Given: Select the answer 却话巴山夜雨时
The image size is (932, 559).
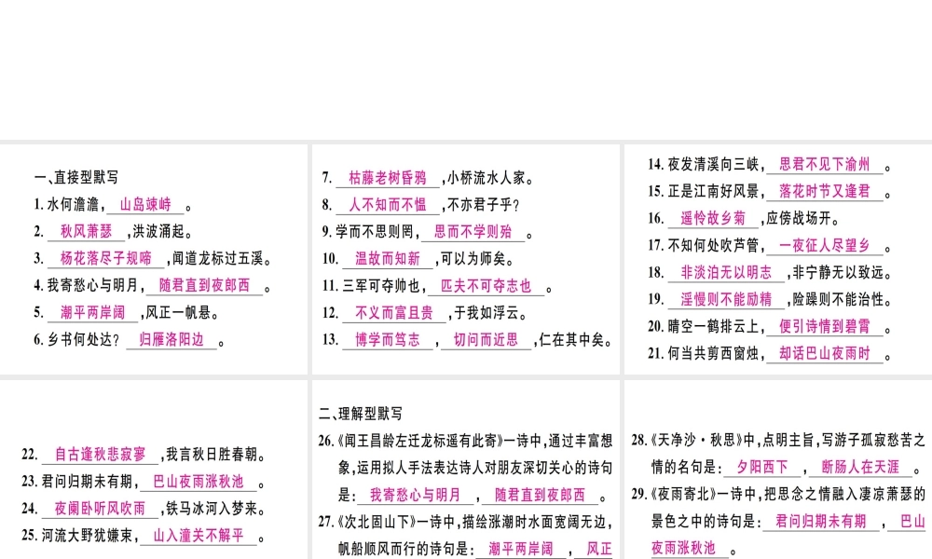Looking at the screenshot, I should [825, 353].
